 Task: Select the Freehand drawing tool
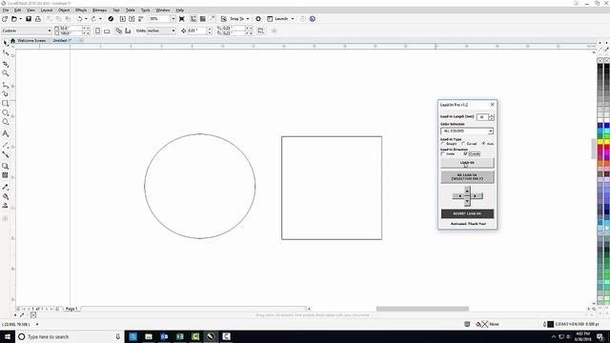point(6,85)
